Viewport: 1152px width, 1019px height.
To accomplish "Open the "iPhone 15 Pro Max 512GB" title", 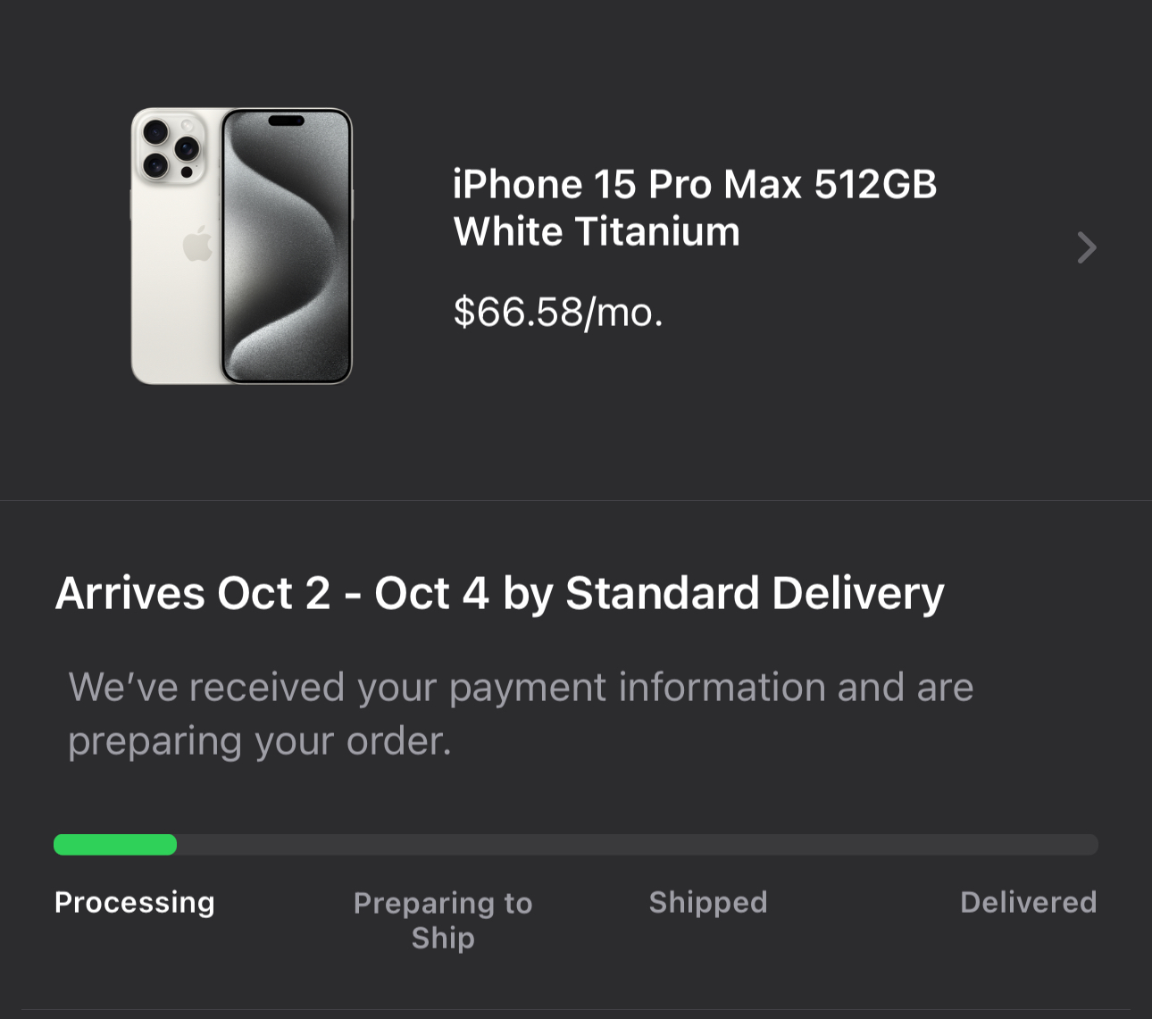I will tap(694, 185).
